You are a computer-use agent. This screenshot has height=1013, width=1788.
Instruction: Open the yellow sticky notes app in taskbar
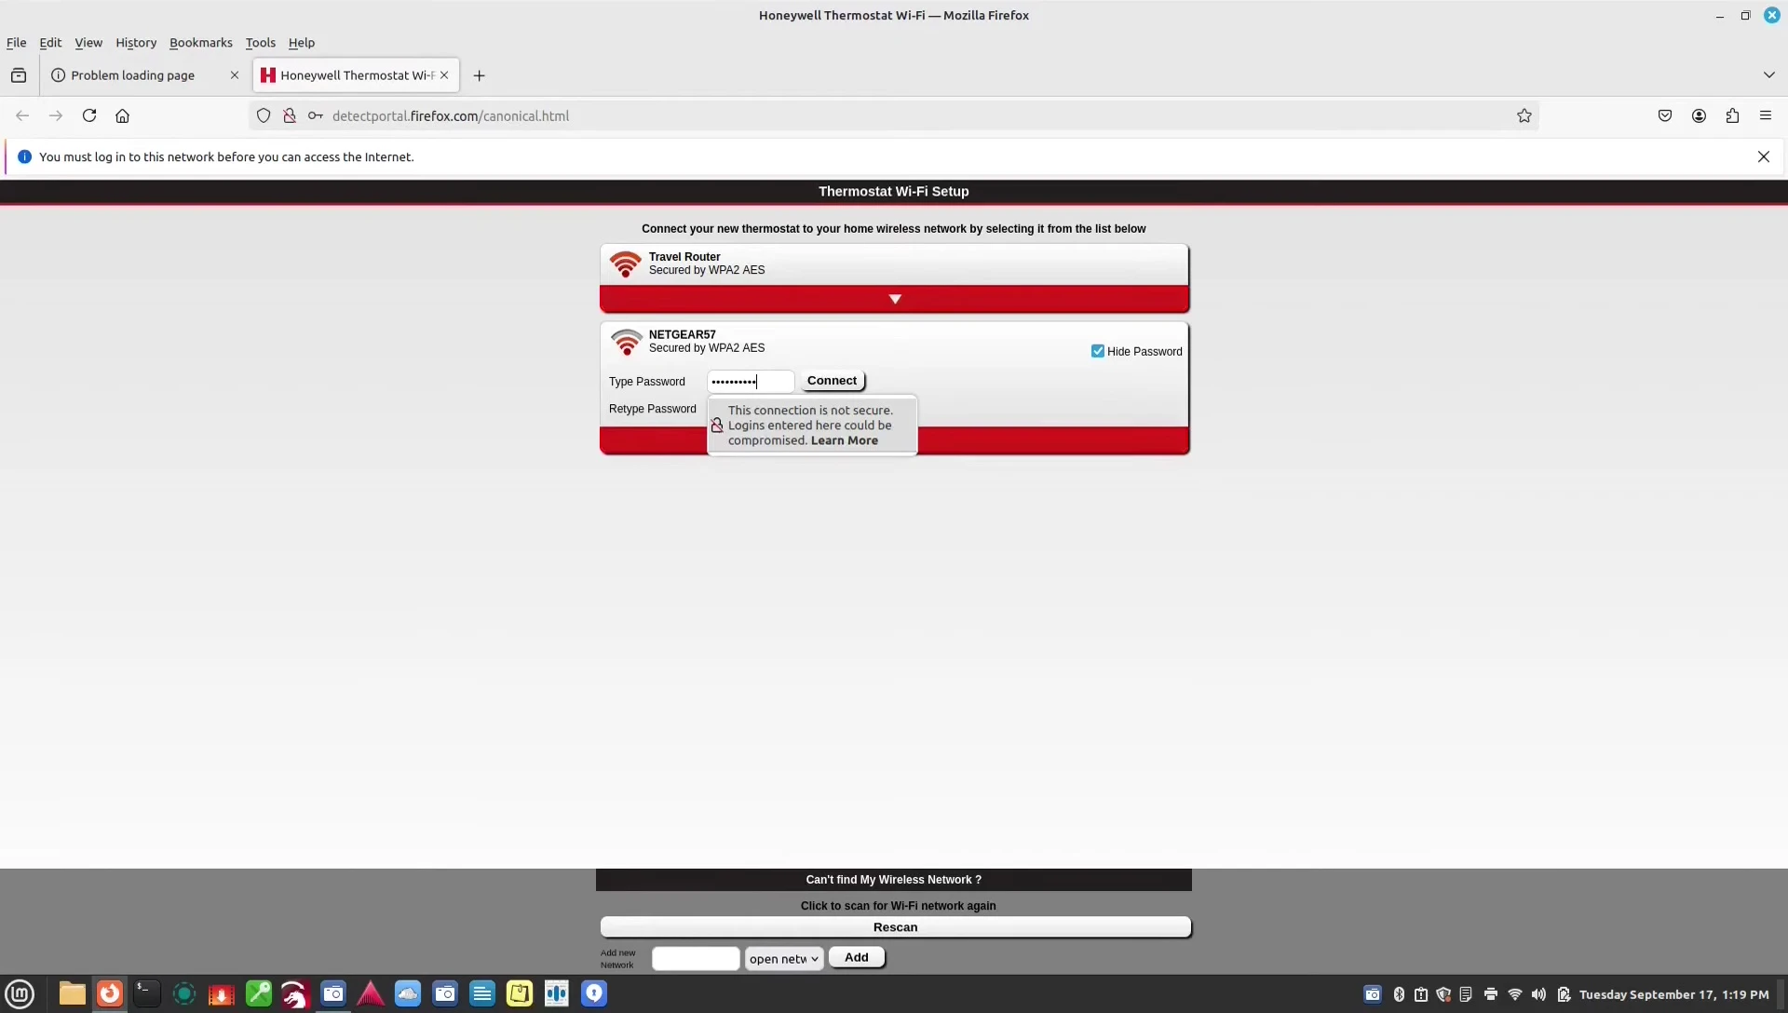(x=520, y=993)
